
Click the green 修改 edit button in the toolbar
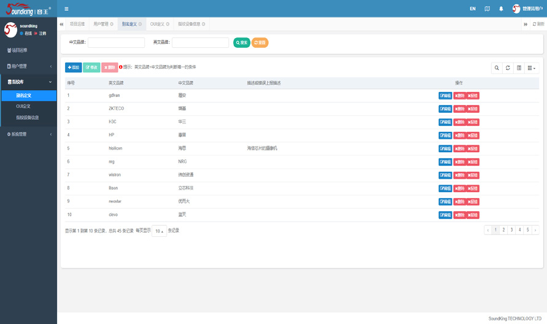(x=91, y=67)
